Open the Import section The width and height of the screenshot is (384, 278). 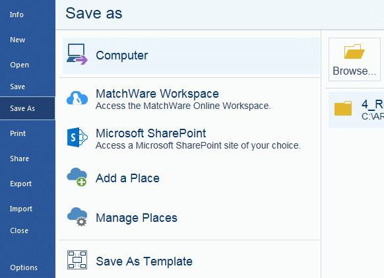pos(21,209)
